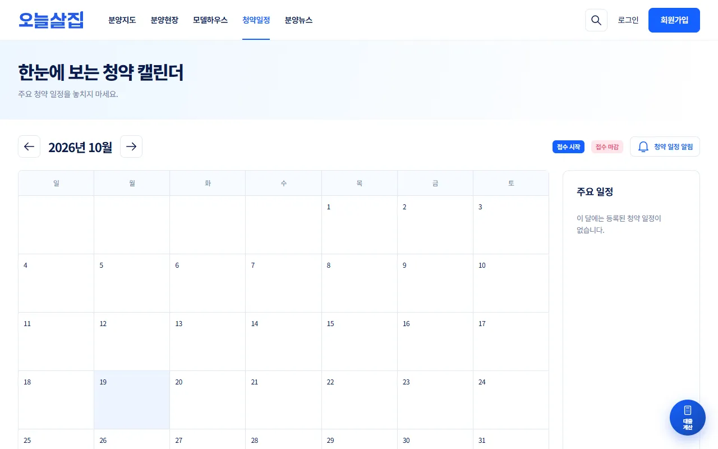The width and height of the screenshot is (718, 449).
Task: Click the 일 weekday column header
Action: [x=56, y=183]
